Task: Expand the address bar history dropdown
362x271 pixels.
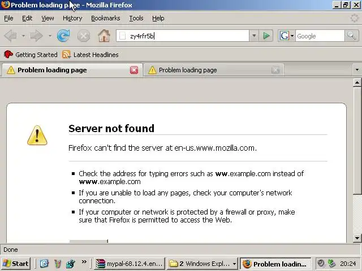Action: pyautogui.click(x=254, y=36)
